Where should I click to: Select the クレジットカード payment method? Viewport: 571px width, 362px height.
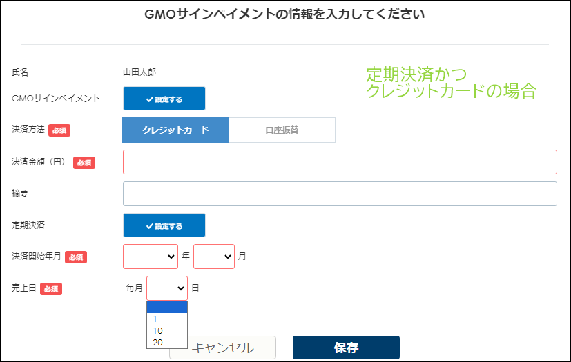[x=175, y=130]
